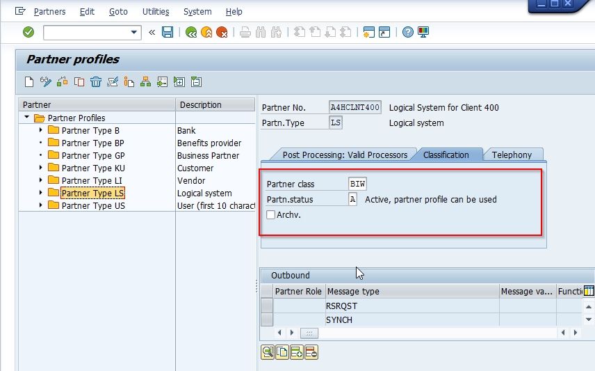
Task: Select the highlighted Partner Type LS item
Action: click(92, 193)
